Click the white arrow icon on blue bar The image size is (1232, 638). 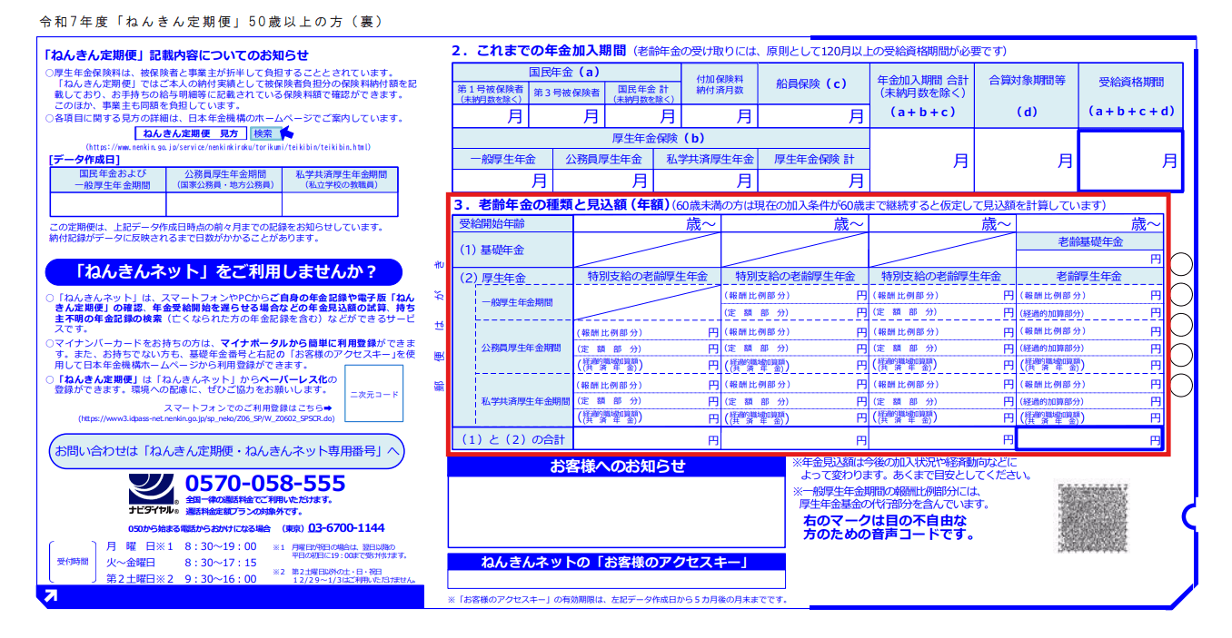pos(50,596)
